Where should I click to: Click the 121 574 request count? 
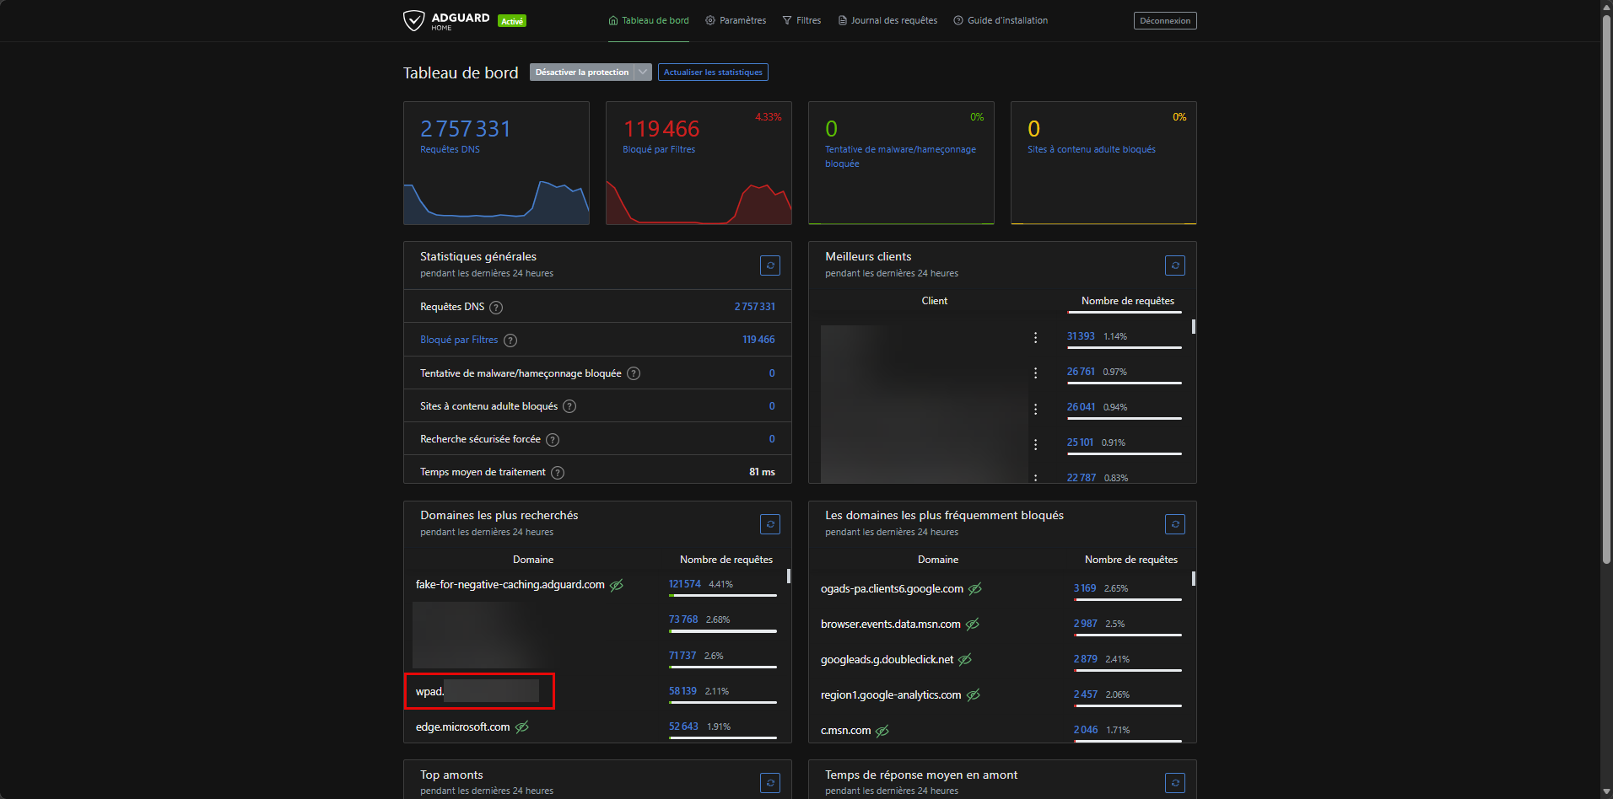(685, 584)
